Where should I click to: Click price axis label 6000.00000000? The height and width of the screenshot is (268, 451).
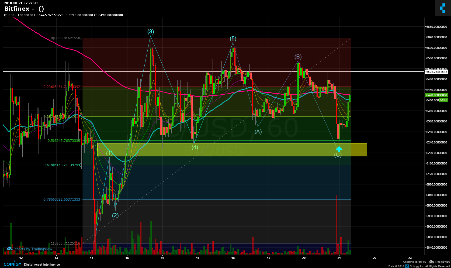[x=436, y=205]
